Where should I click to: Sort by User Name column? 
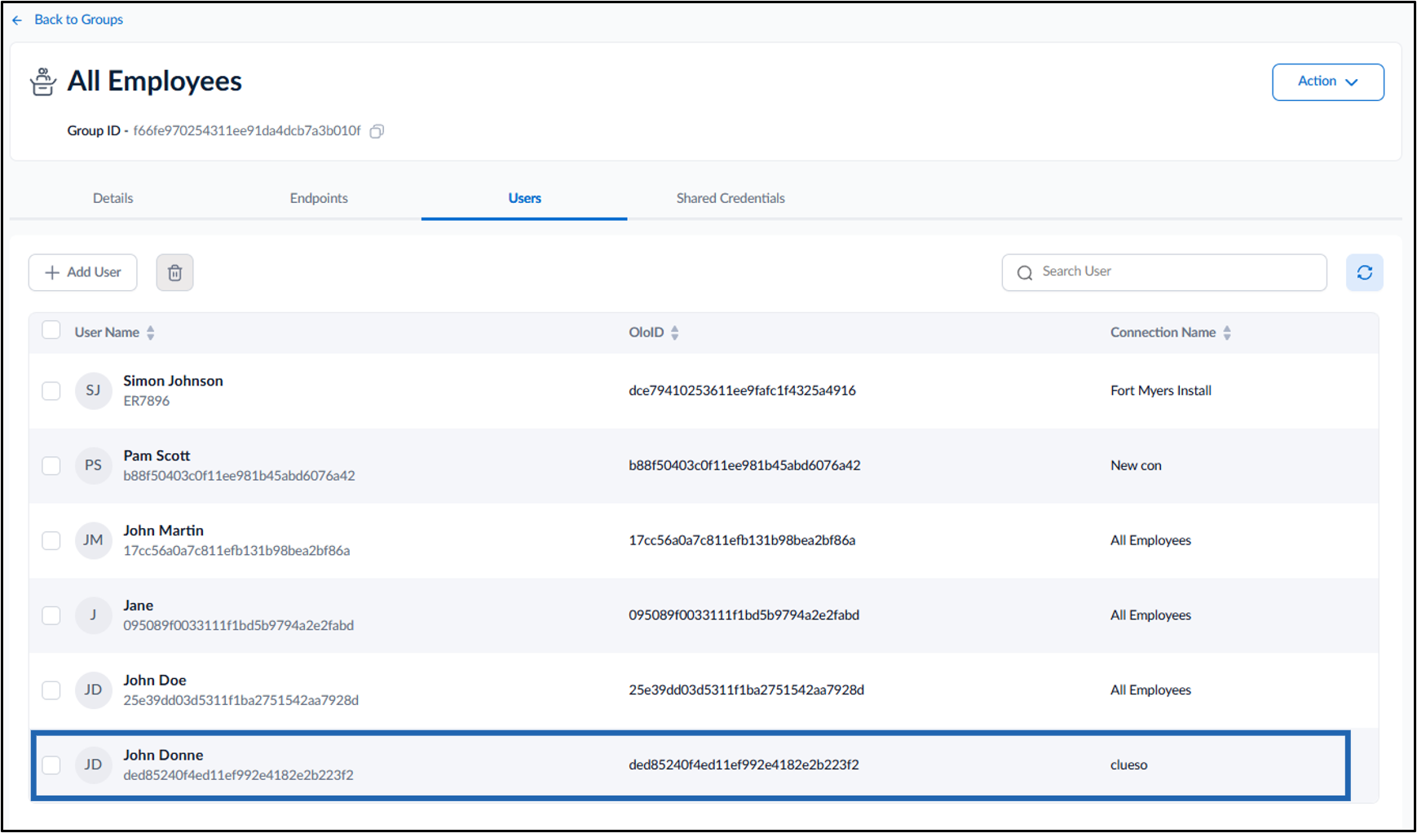pos(150,333)
